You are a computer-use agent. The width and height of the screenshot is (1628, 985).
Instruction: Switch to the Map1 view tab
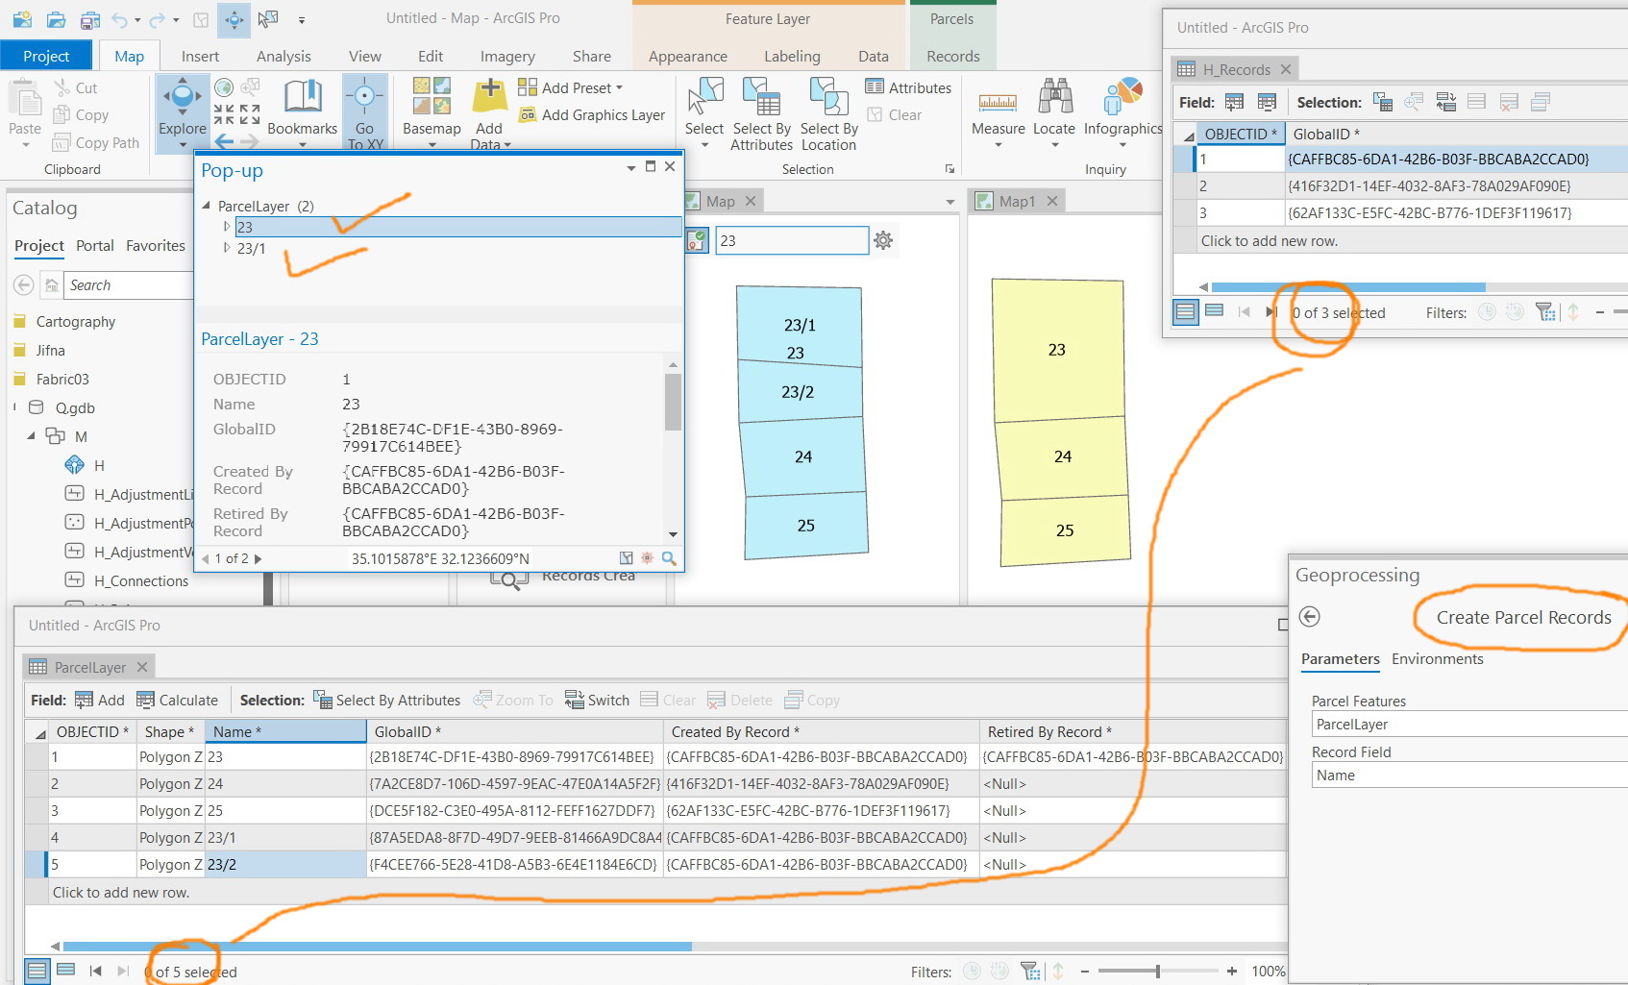point(1017,201)
